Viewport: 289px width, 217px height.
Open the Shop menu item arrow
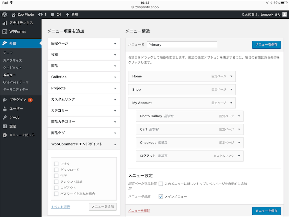[231, 90]
